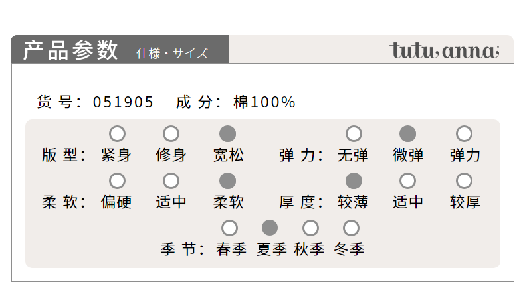Select the 紧身 fit radio circle
The height and width of the screenshot is (282, 525).
[117, 133]
